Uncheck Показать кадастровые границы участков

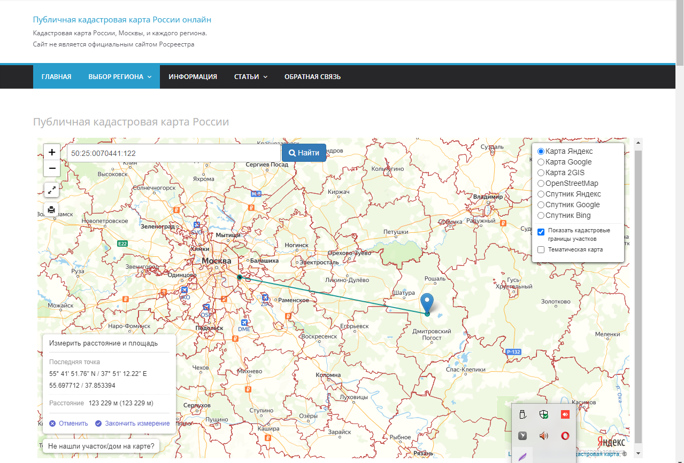pos(541,232)
